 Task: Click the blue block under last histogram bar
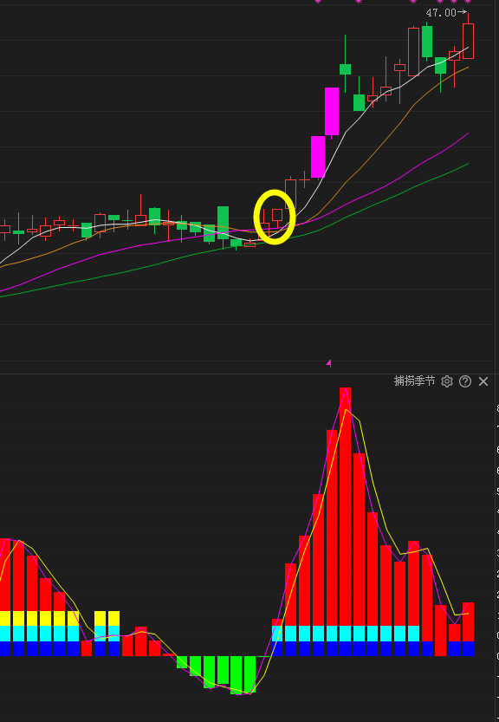click(x=468, y=649)
